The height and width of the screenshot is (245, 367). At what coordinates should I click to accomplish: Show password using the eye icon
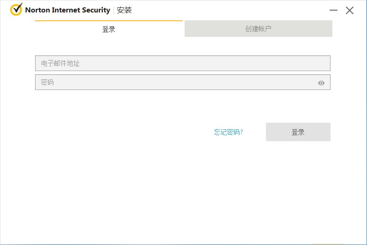[321, 83]
